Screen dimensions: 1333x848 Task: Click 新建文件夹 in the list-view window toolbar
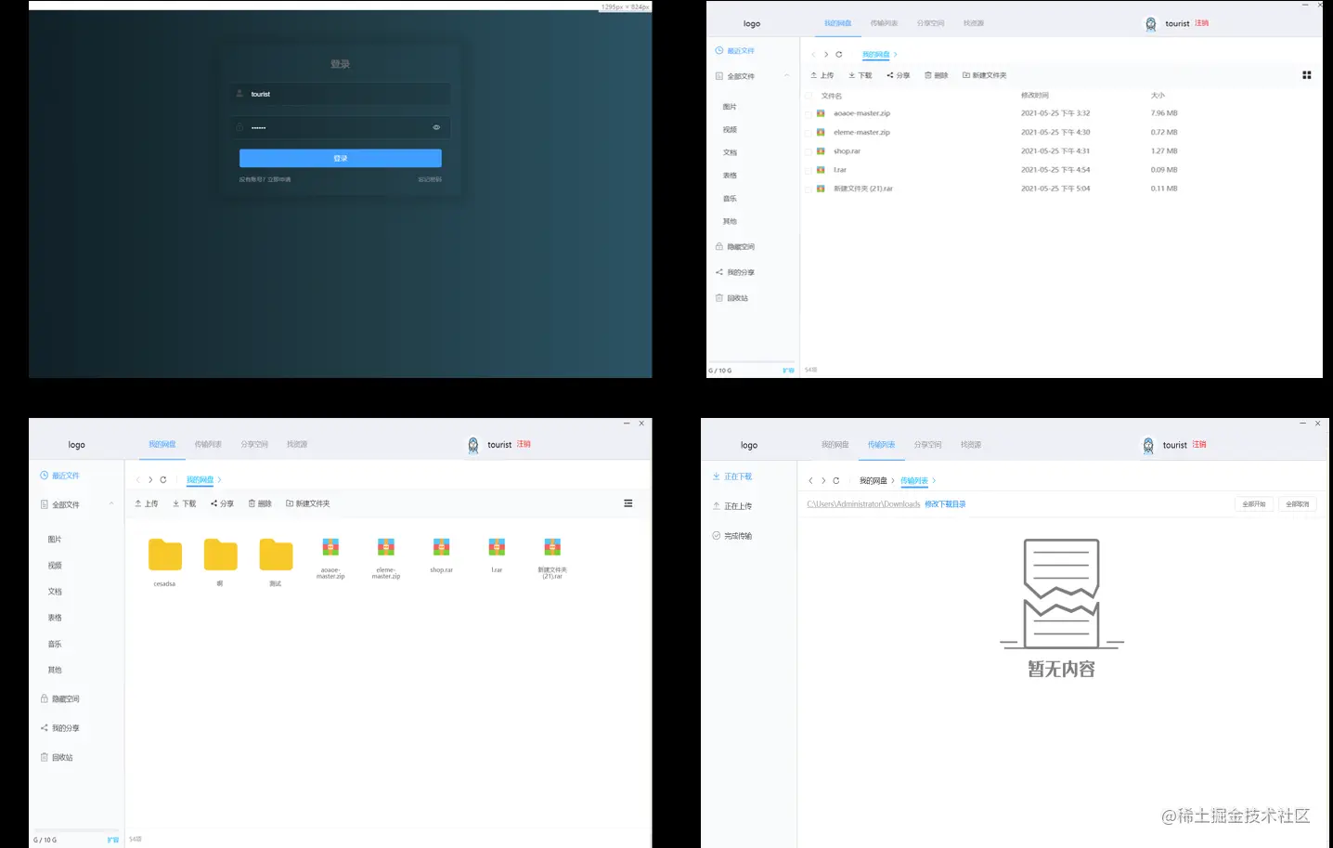[985, 75]
